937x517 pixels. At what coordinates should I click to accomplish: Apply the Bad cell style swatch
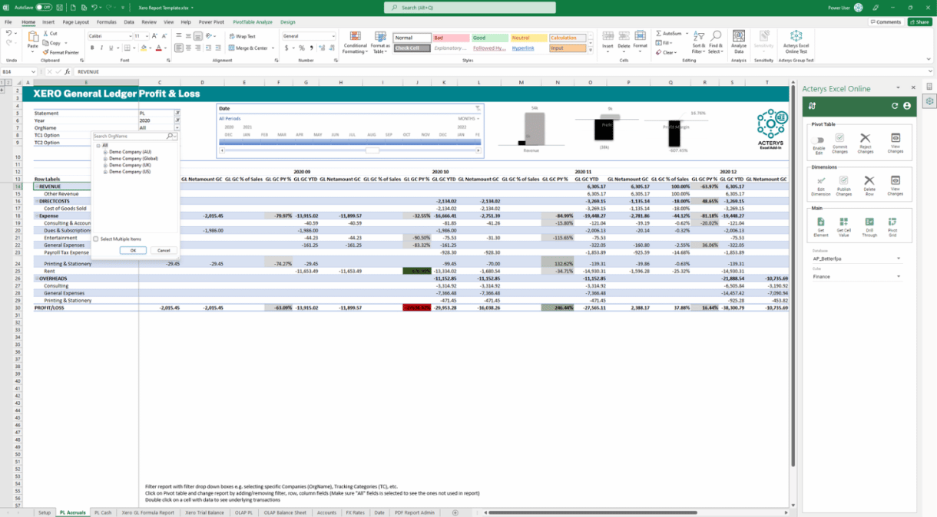[x=451, y=38]
